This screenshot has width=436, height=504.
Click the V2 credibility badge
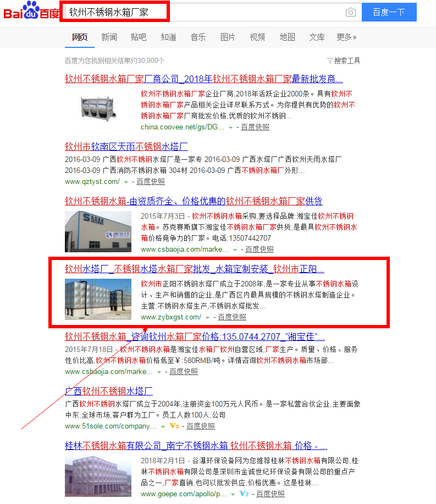click(244, 494)
